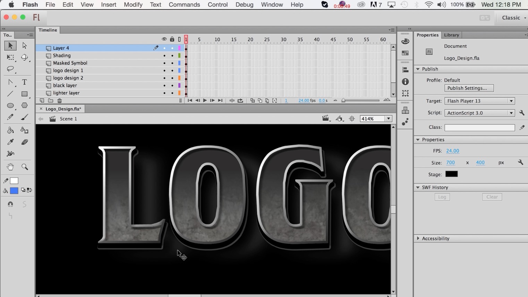
Task: Activate the Paint Bucket tool
Action: [10, 130]
